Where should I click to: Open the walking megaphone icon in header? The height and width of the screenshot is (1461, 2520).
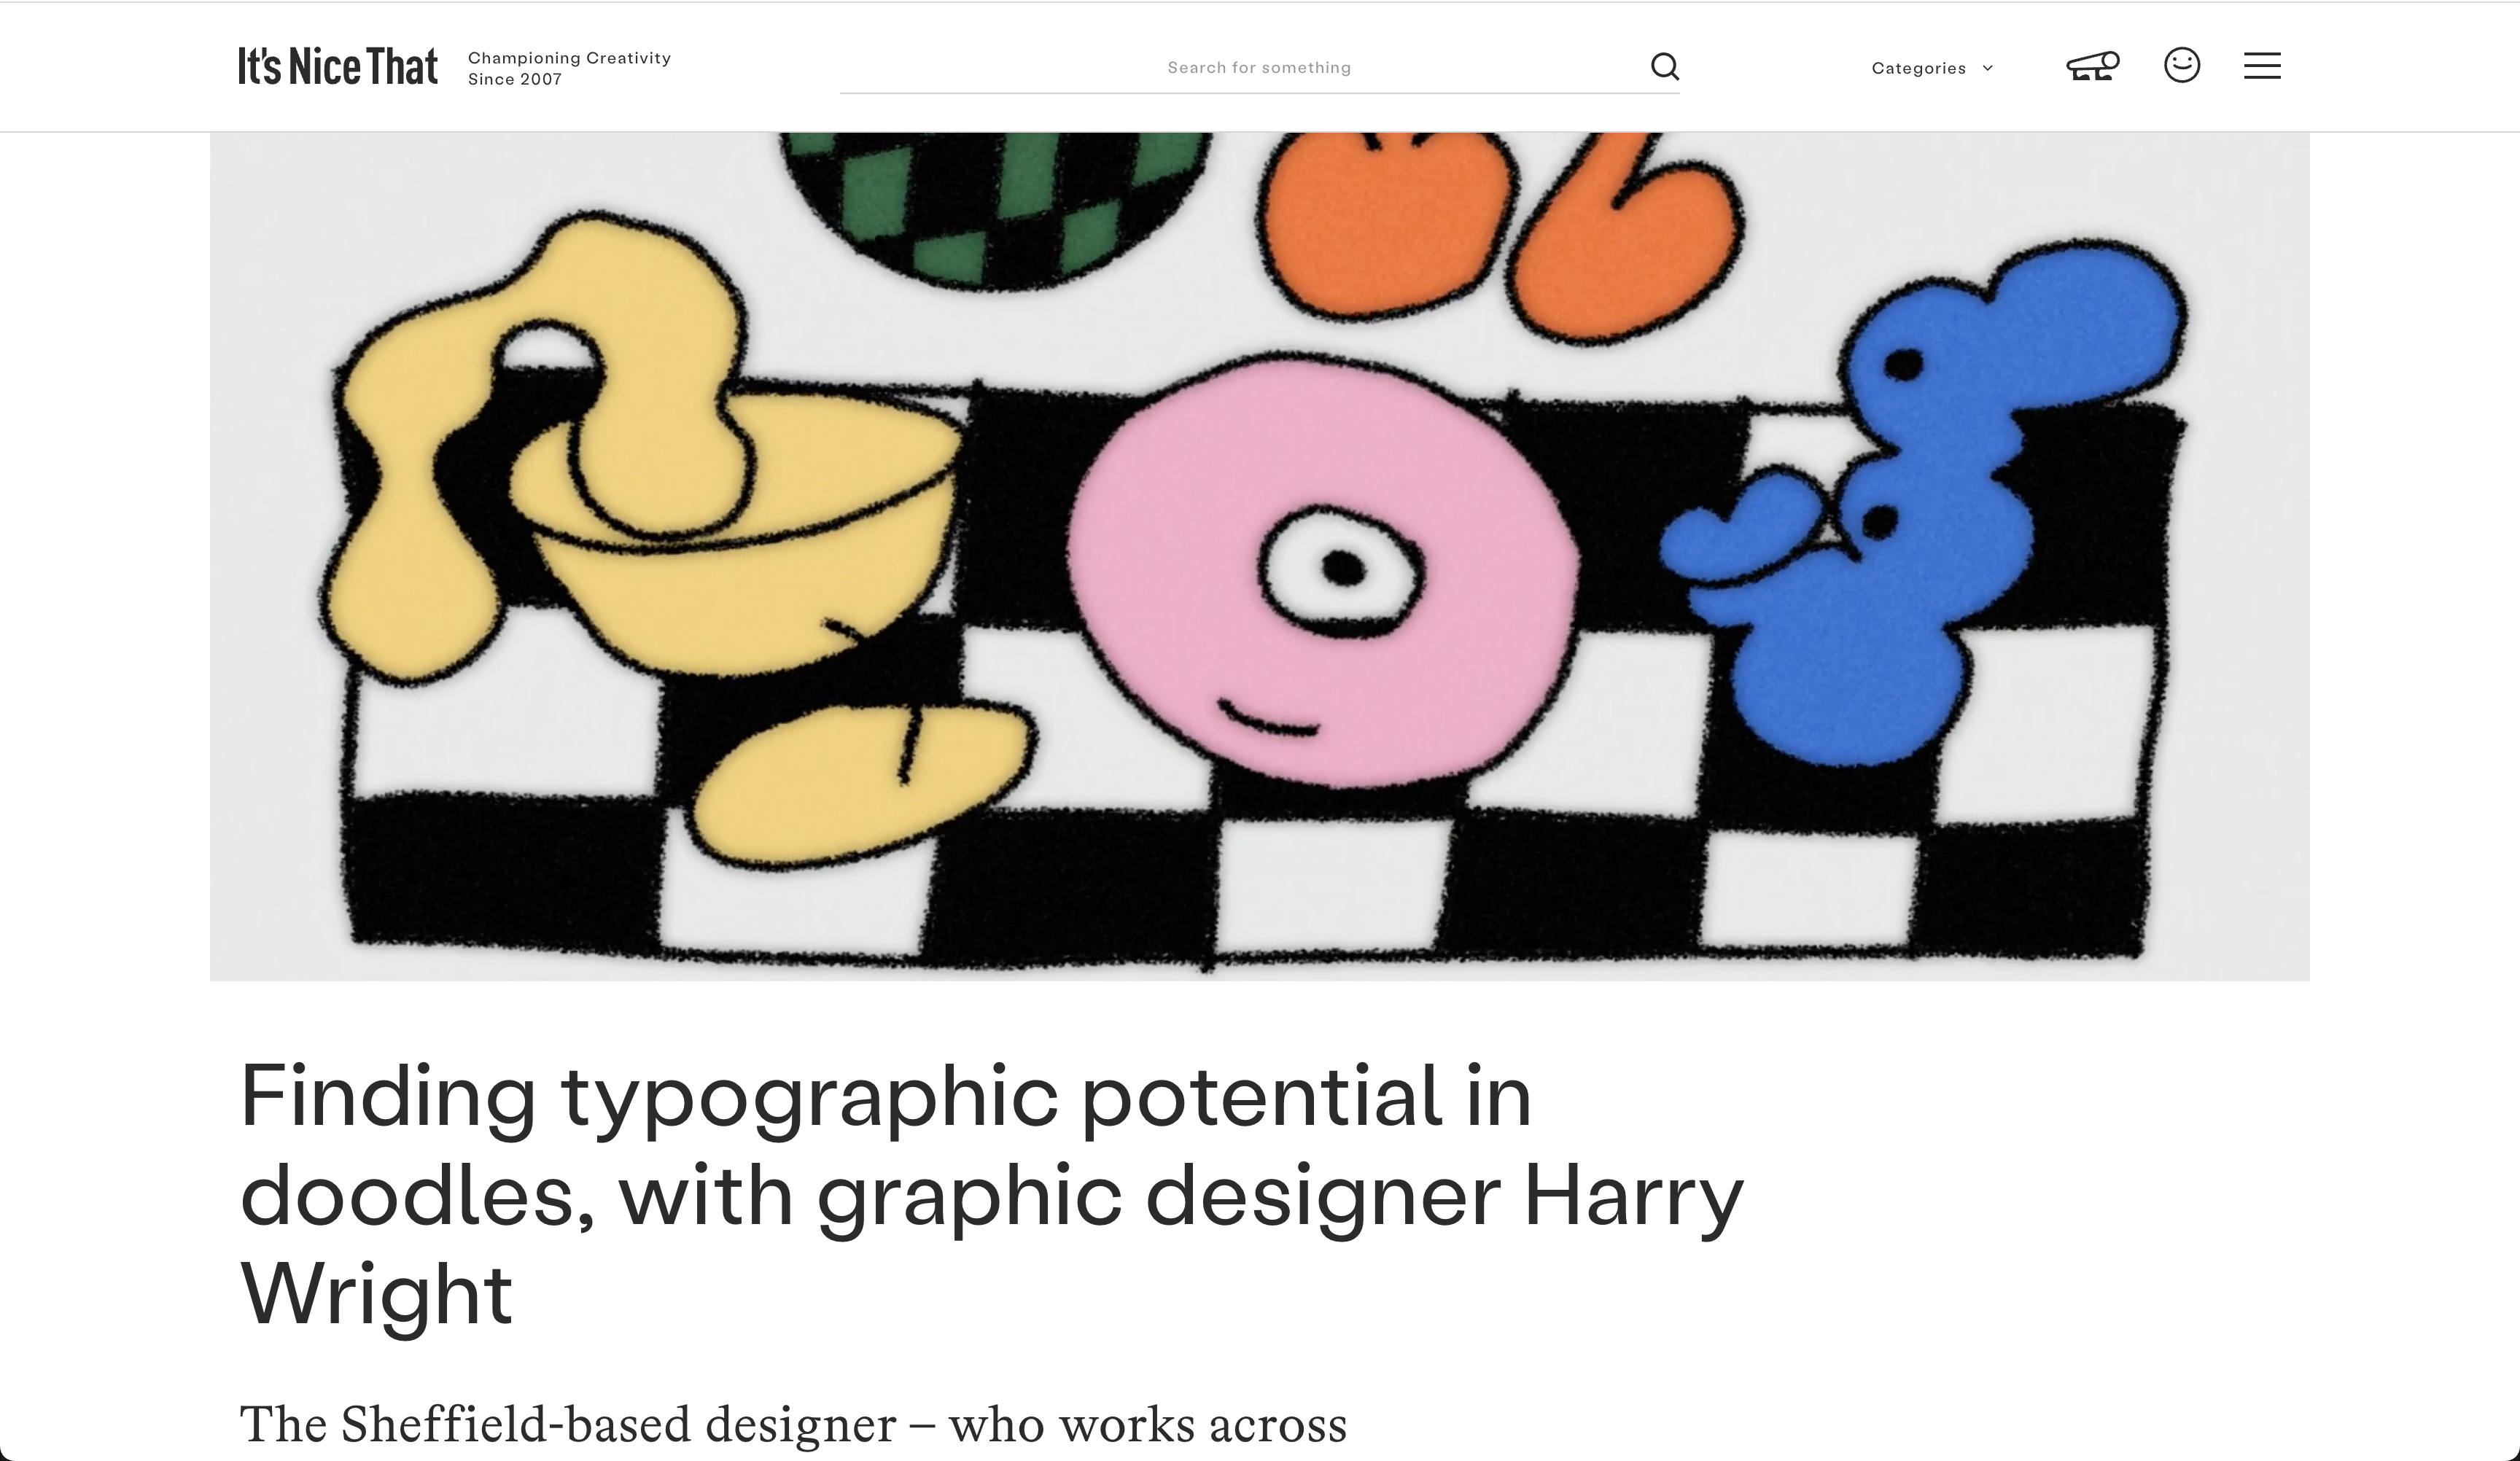tap(2092, 67)
